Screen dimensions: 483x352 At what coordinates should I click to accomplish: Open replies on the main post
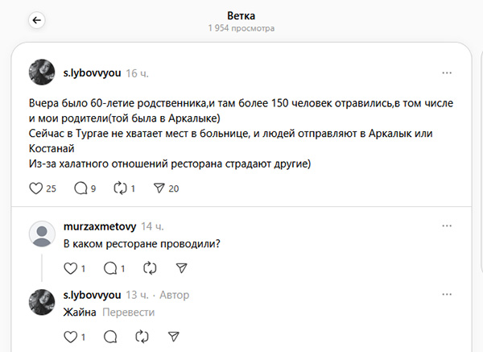(80, 188)
